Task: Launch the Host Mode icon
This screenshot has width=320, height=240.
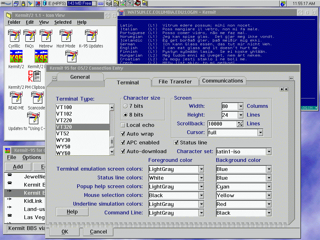Action: [66, 36]
